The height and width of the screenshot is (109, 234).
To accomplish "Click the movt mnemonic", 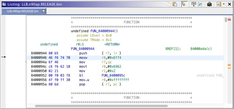I will click(83, 67).
